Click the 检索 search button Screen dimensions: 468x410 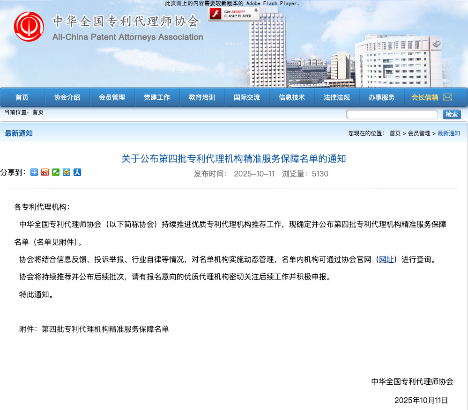(452, 115)
